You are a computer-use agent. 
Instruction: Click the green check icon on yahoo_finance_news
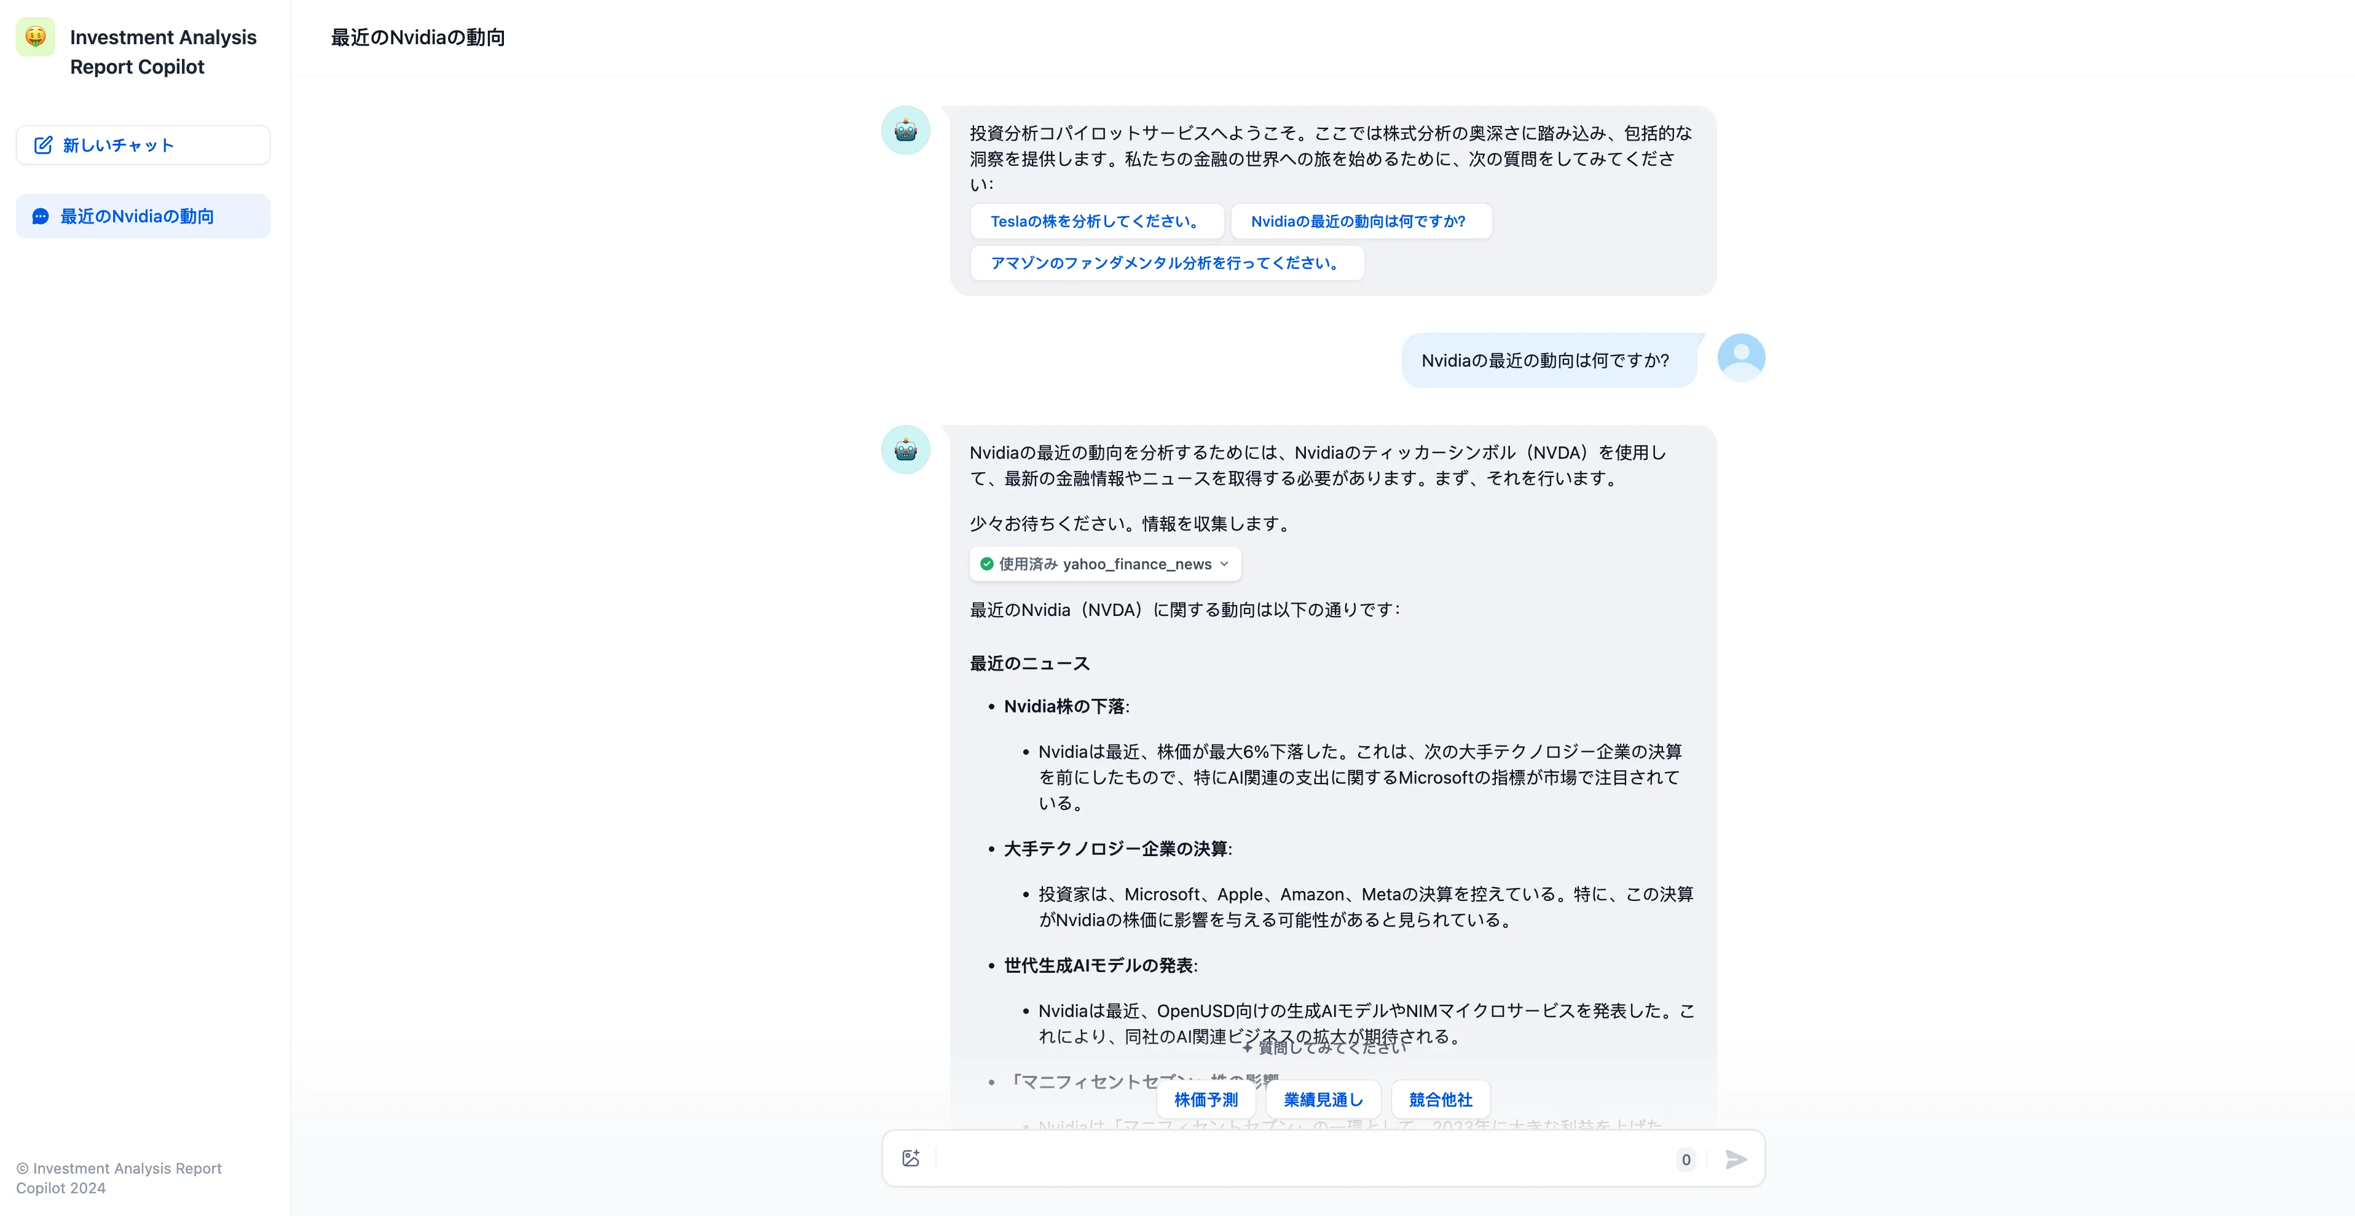tap(986, 564)
